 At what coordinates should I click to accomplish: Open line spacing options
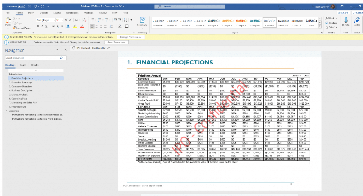(112, 26)
